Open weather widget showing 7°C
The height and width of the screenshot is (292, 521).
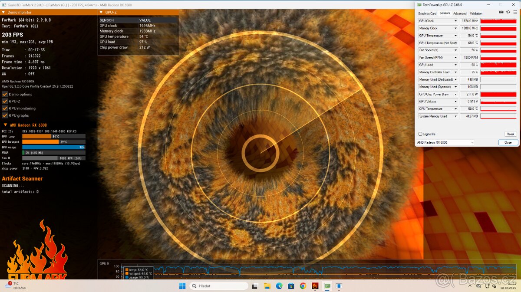15,286
